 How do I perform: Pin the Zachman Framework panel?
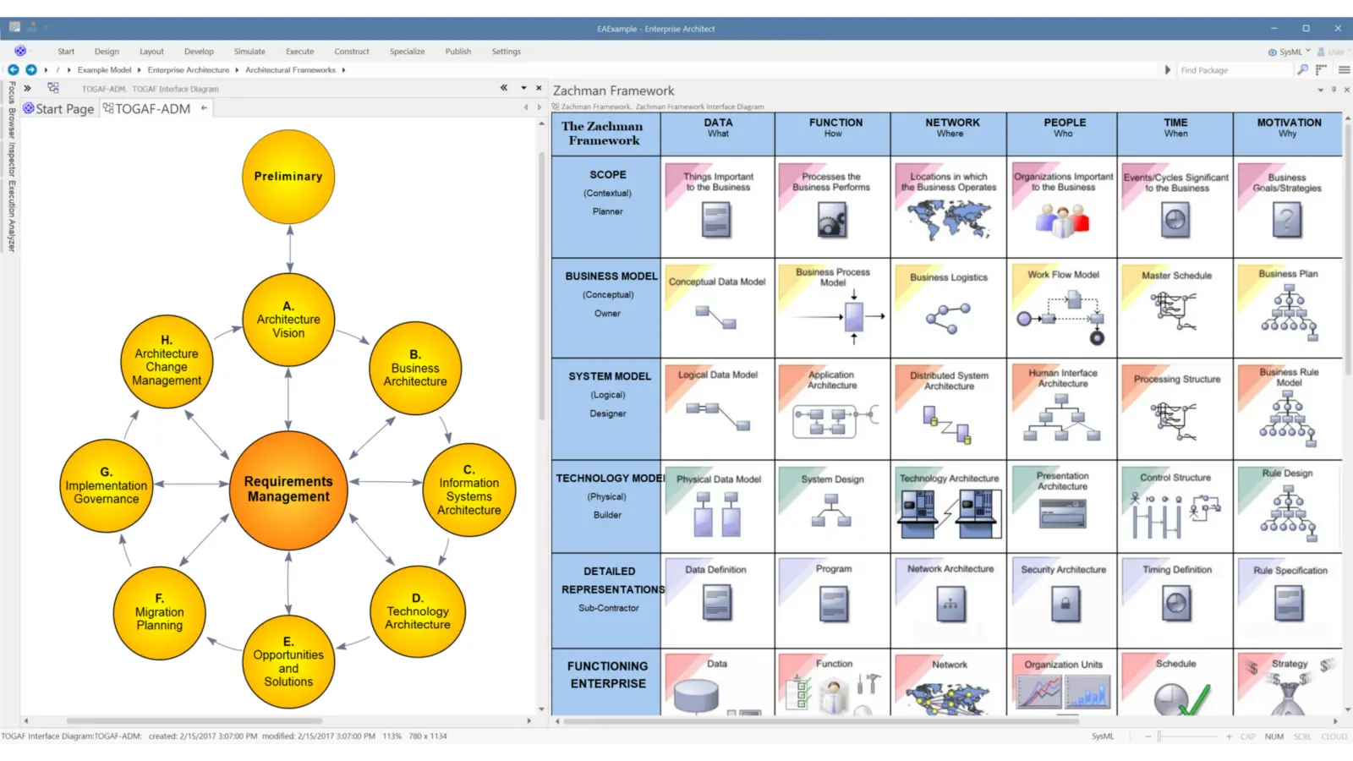tap(1334, 90)
